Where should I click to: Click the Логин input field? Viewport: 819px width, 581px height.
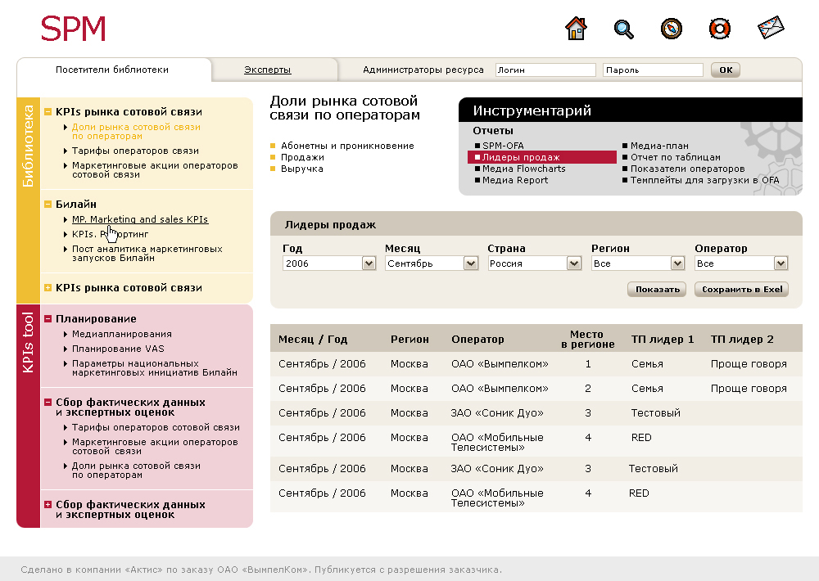[545, 70]
